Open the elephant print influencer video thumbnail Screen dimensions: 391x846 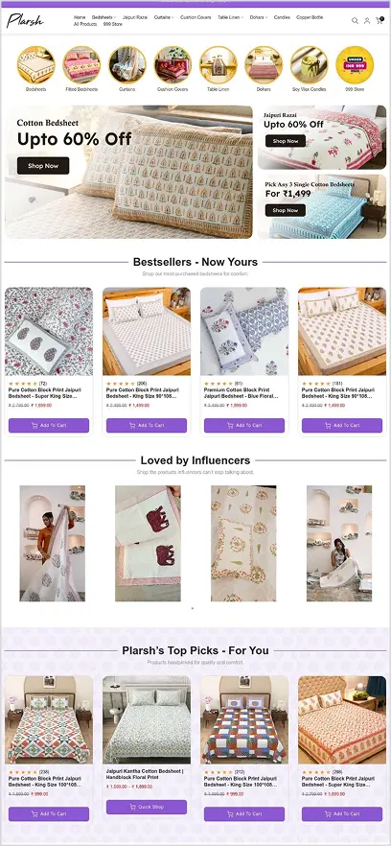point(148,543)
